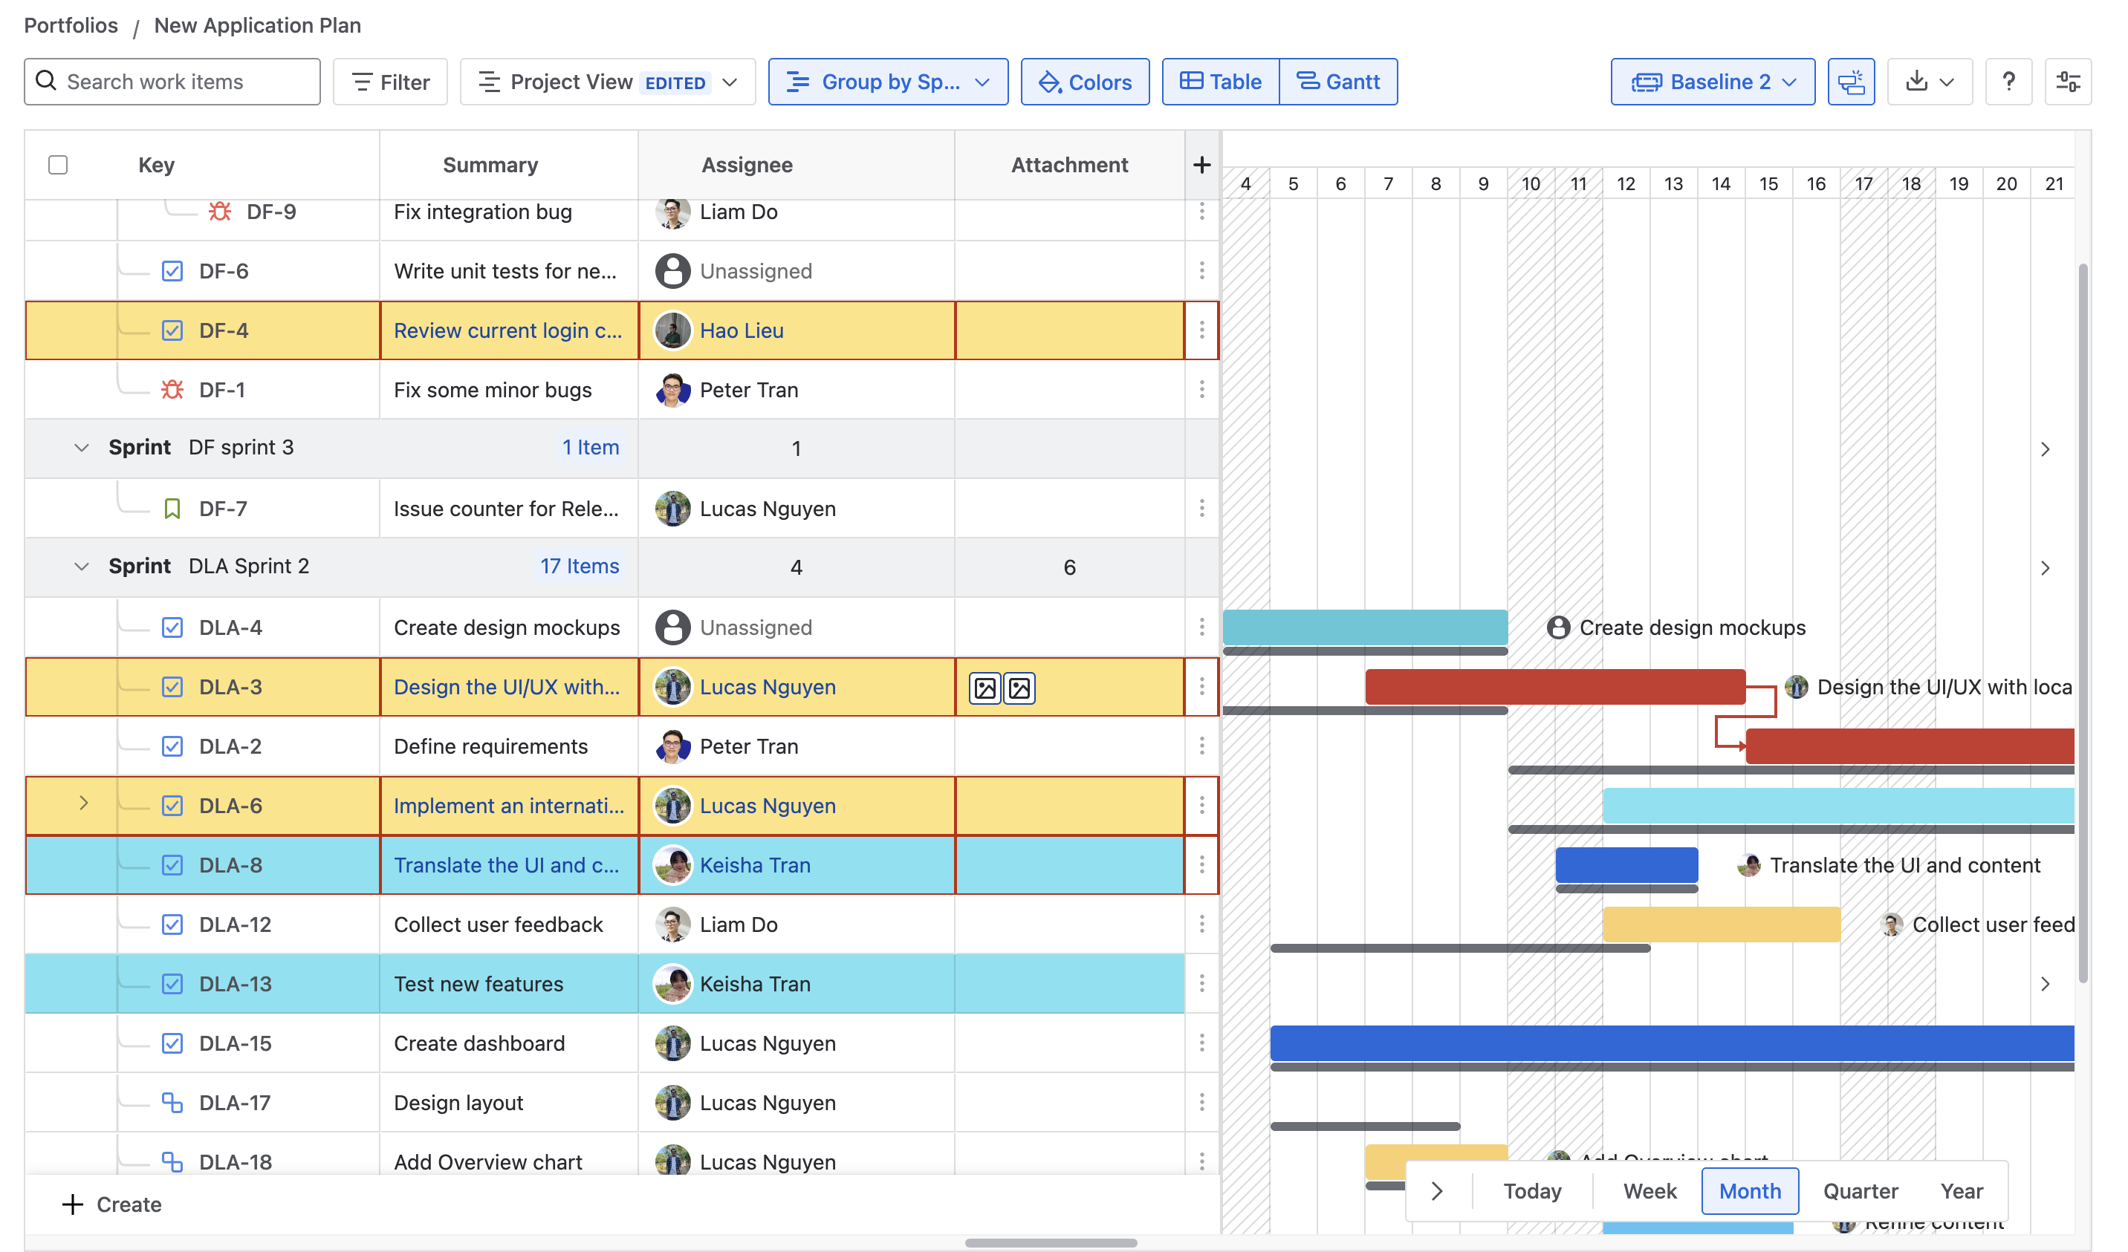This screenshot has width=2128, height=1252.
Task: Click the task checkbox icon on DLA-15
Action: 172,1043
